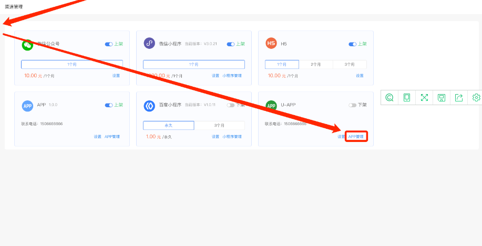Image resolution: width=482 pixels, height=246 pixels.
Task: Click the 百度小程序 blue logo icon
Action: [149, 106]
